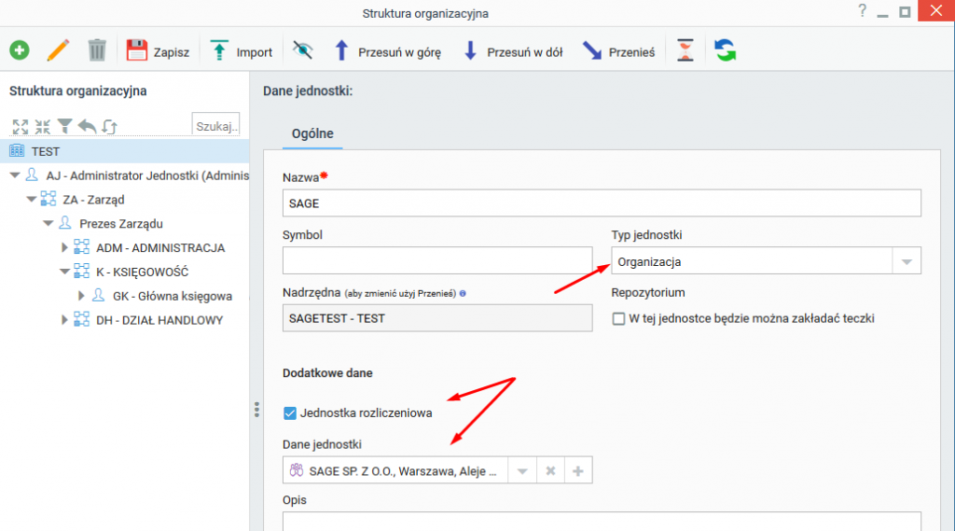955x531 pixels.
Task: Click the pencil edit icon
Action: (58, 50)
